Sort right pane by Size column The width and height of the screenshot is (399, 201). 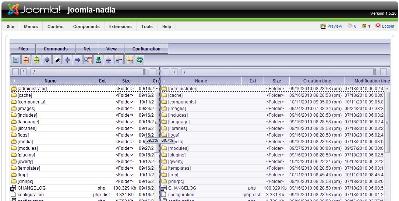point(277,81)
